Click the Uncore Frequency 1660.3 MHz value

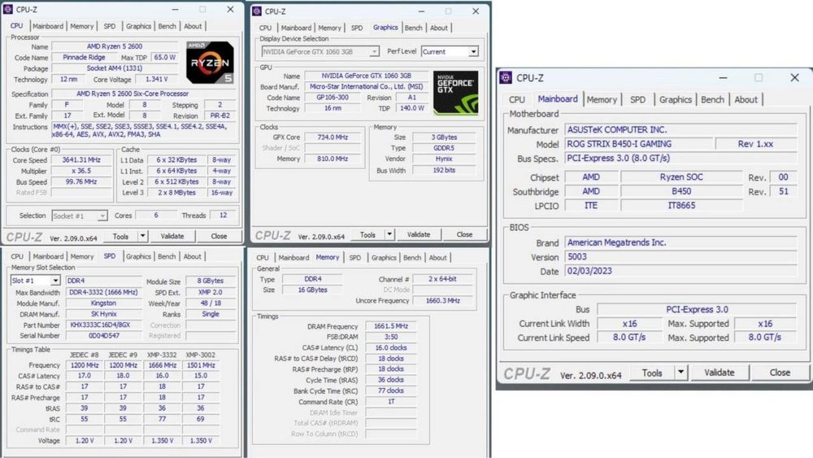(x=443, y=301)
